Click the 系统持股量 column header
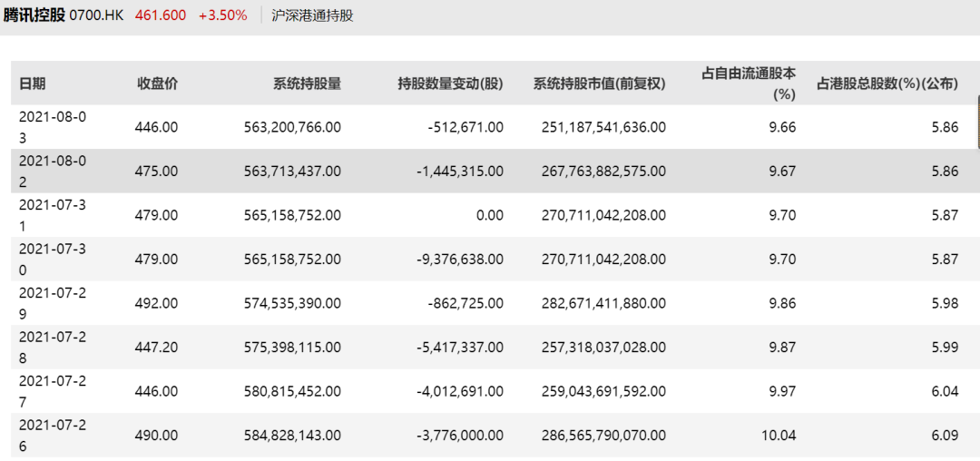 [x=307, y=83]
